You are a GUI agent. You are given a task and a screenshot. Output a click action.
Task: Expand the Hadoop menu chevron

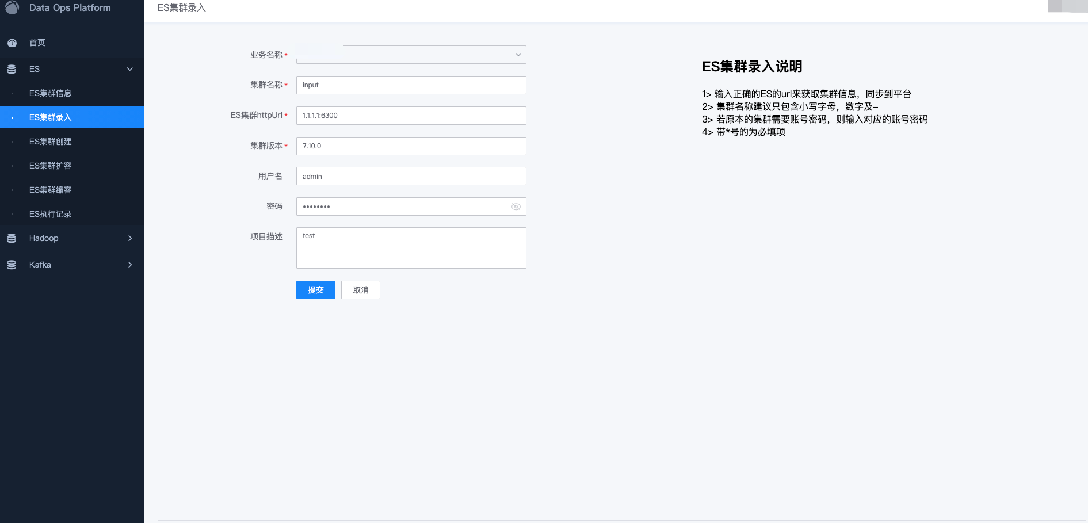130,238
